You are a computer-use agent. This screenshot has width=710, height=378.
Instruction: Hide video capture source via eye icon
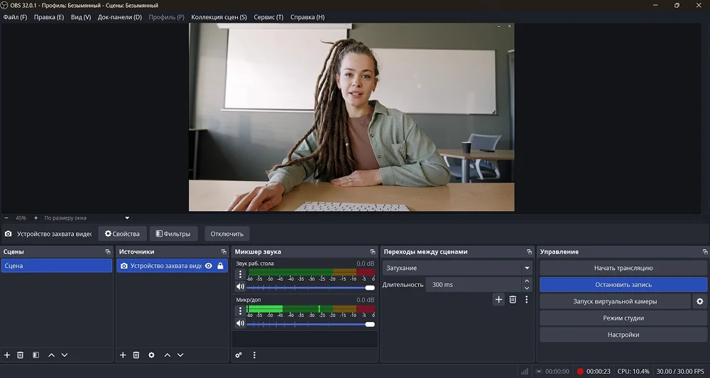(209, 266)
